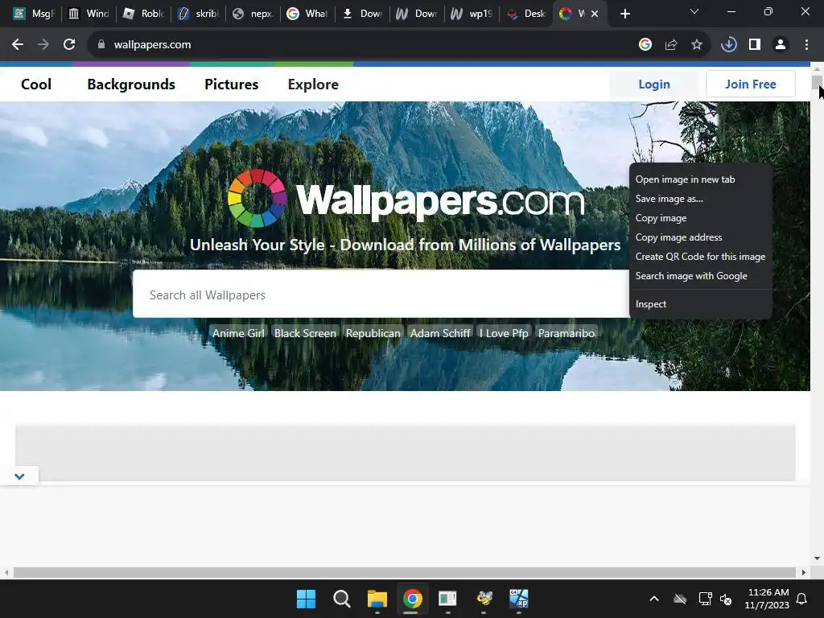Switch to the nepx tab
The image size is (824, 618).
coord(253,14)
